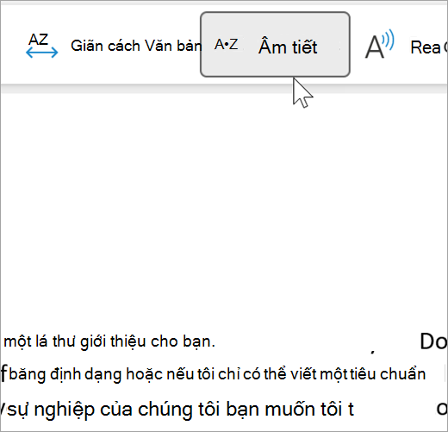448x432 pixels.
Task: Click text "một lá thư giới thiệu cho bạn."
Action: [x=109, y=341]
